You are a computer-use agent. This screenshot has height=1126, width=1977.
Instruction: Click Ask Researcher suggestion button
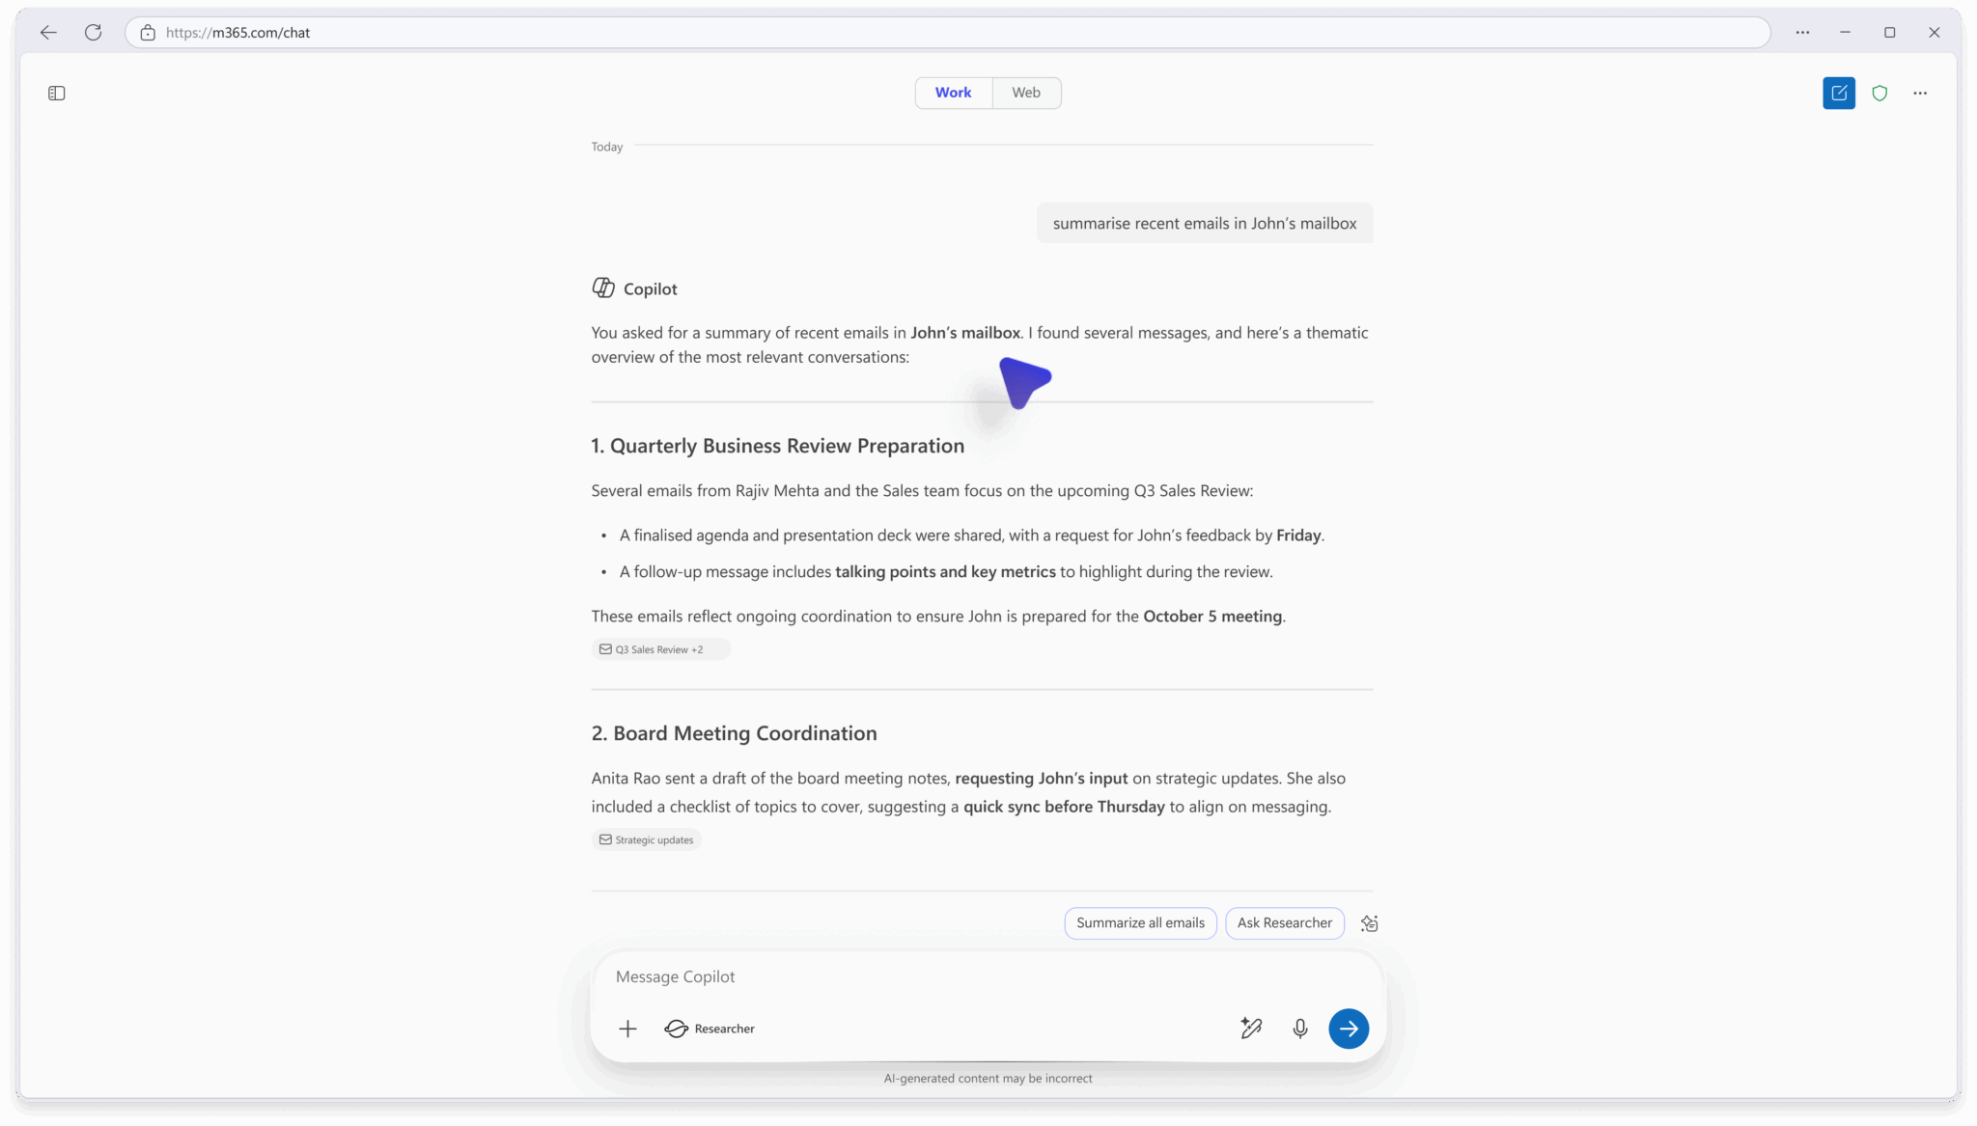point(1284,922)
